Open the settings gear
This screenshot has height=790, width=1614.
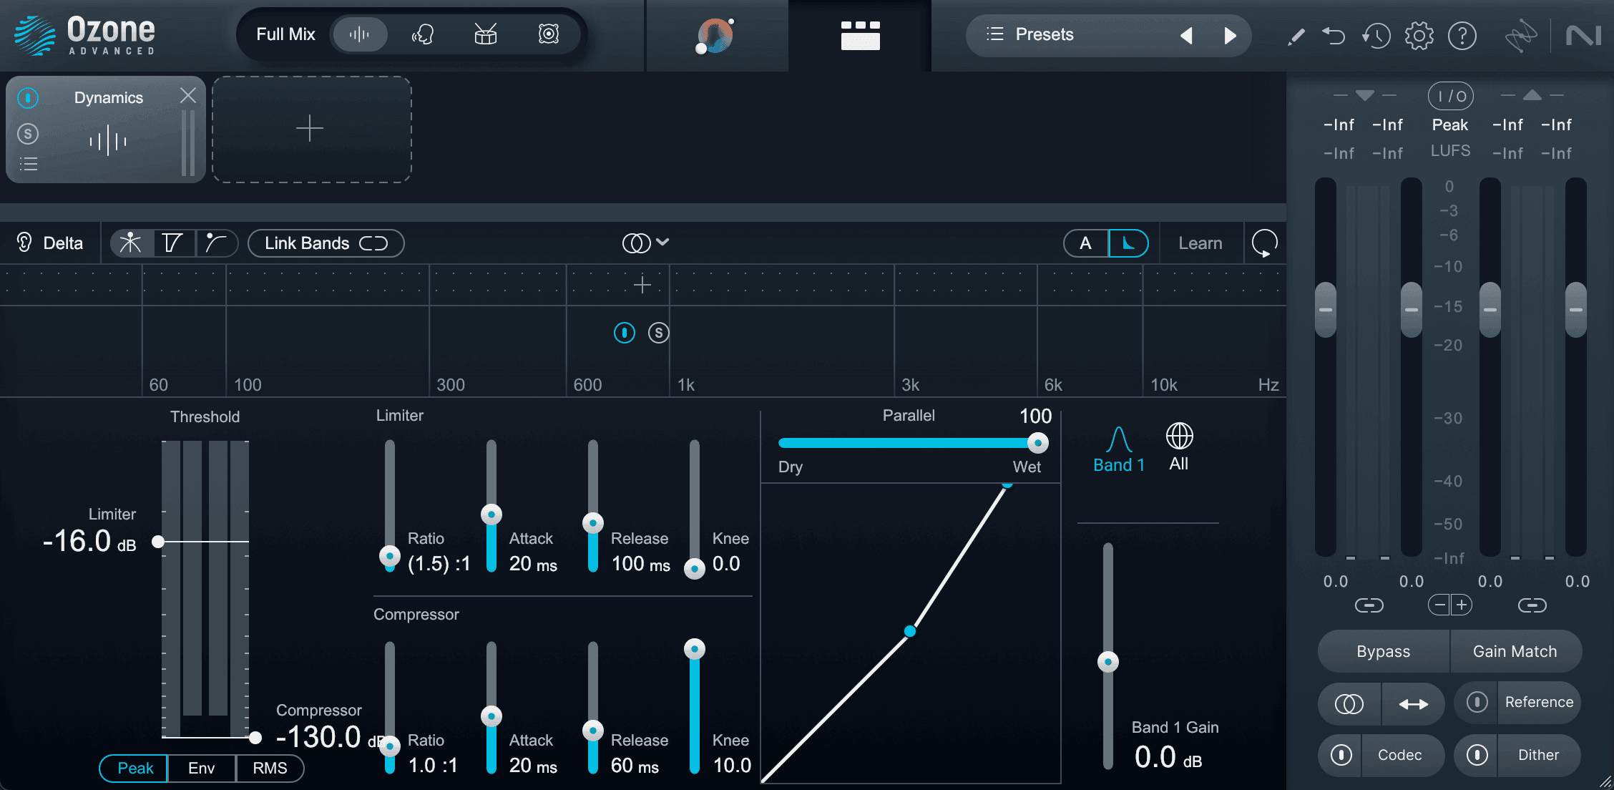tap(1419, 35)
